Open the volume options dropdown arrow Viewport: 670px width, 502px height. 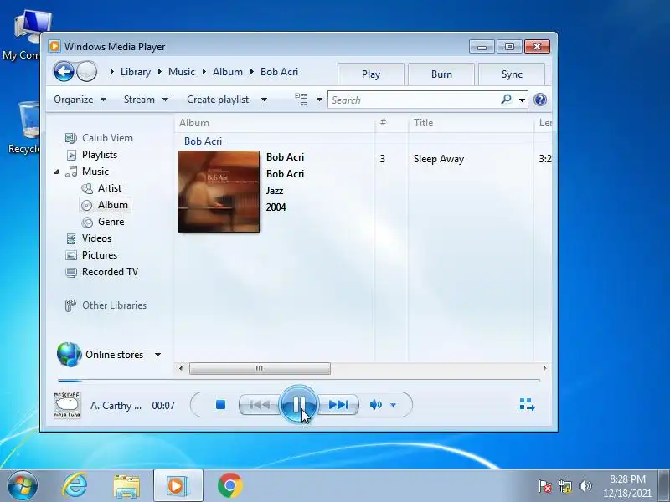point(393,405)
